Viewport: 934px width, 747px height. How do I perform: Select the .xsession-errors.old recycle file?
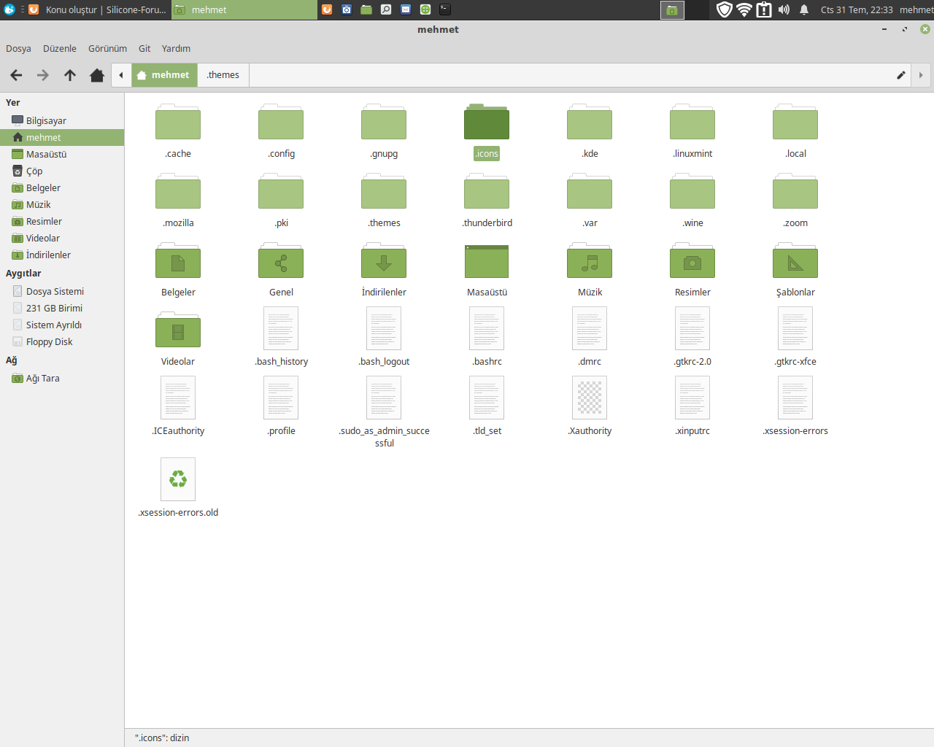(178, 479)
